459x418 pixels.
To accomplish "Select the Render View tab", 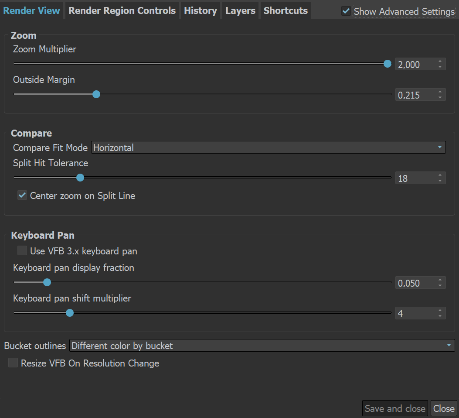I will (31, 10).
